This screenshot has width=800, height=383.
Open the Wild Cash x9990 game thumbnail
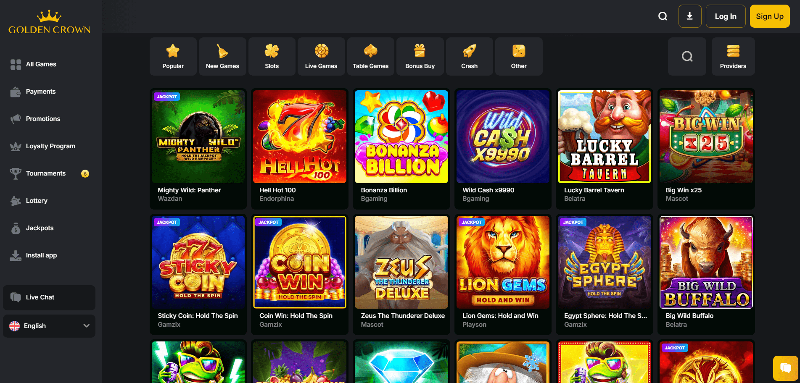(503, 137)
